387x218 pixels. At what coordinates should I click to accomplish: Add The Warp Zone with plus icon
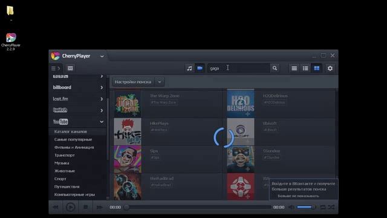tap(135, 114)
